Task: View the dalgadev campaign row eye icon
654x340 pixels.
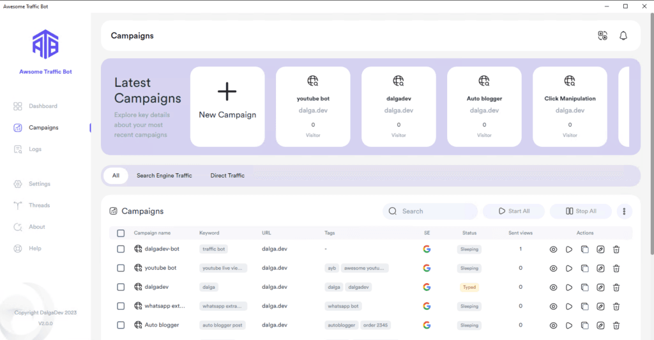Action: [553, 288]
